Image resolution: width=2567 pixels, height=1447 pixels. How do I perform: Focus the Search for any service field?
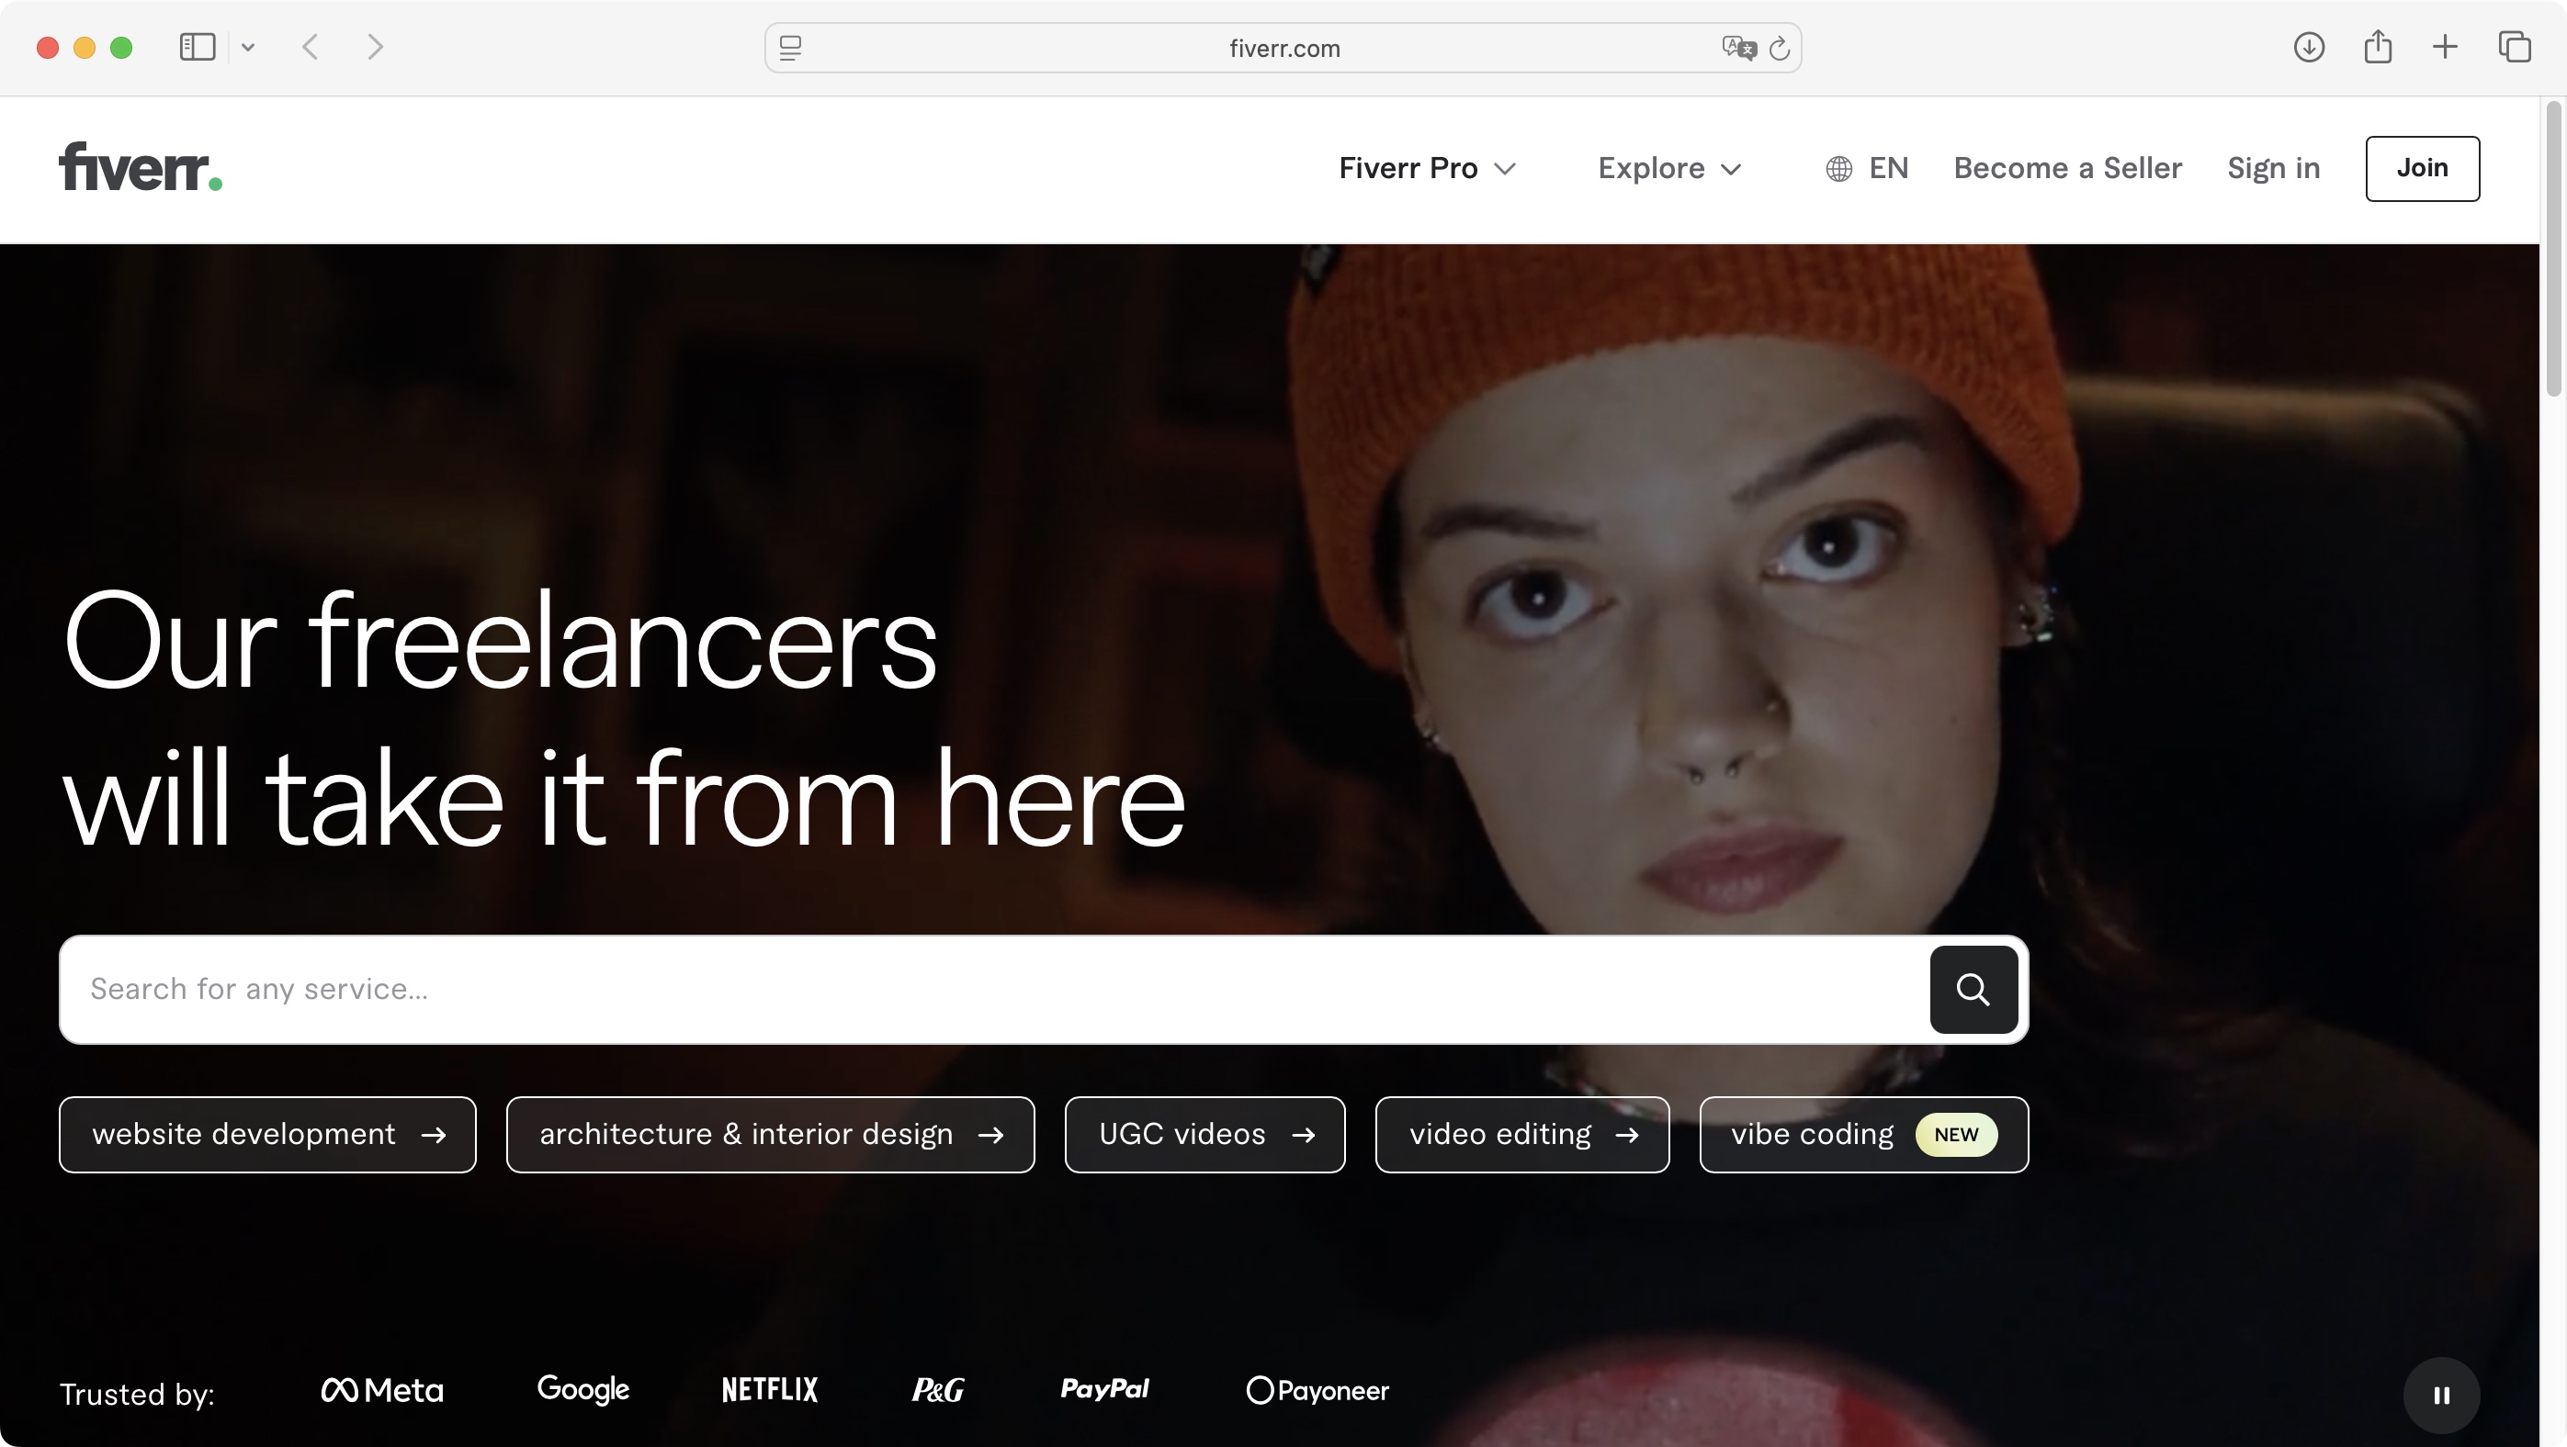coord(994,989)
